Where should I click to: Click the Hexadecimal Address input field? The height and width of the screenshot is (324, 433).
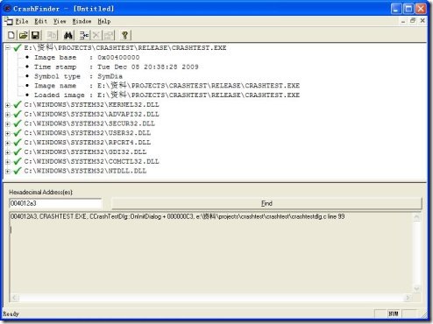coord(55,203)
